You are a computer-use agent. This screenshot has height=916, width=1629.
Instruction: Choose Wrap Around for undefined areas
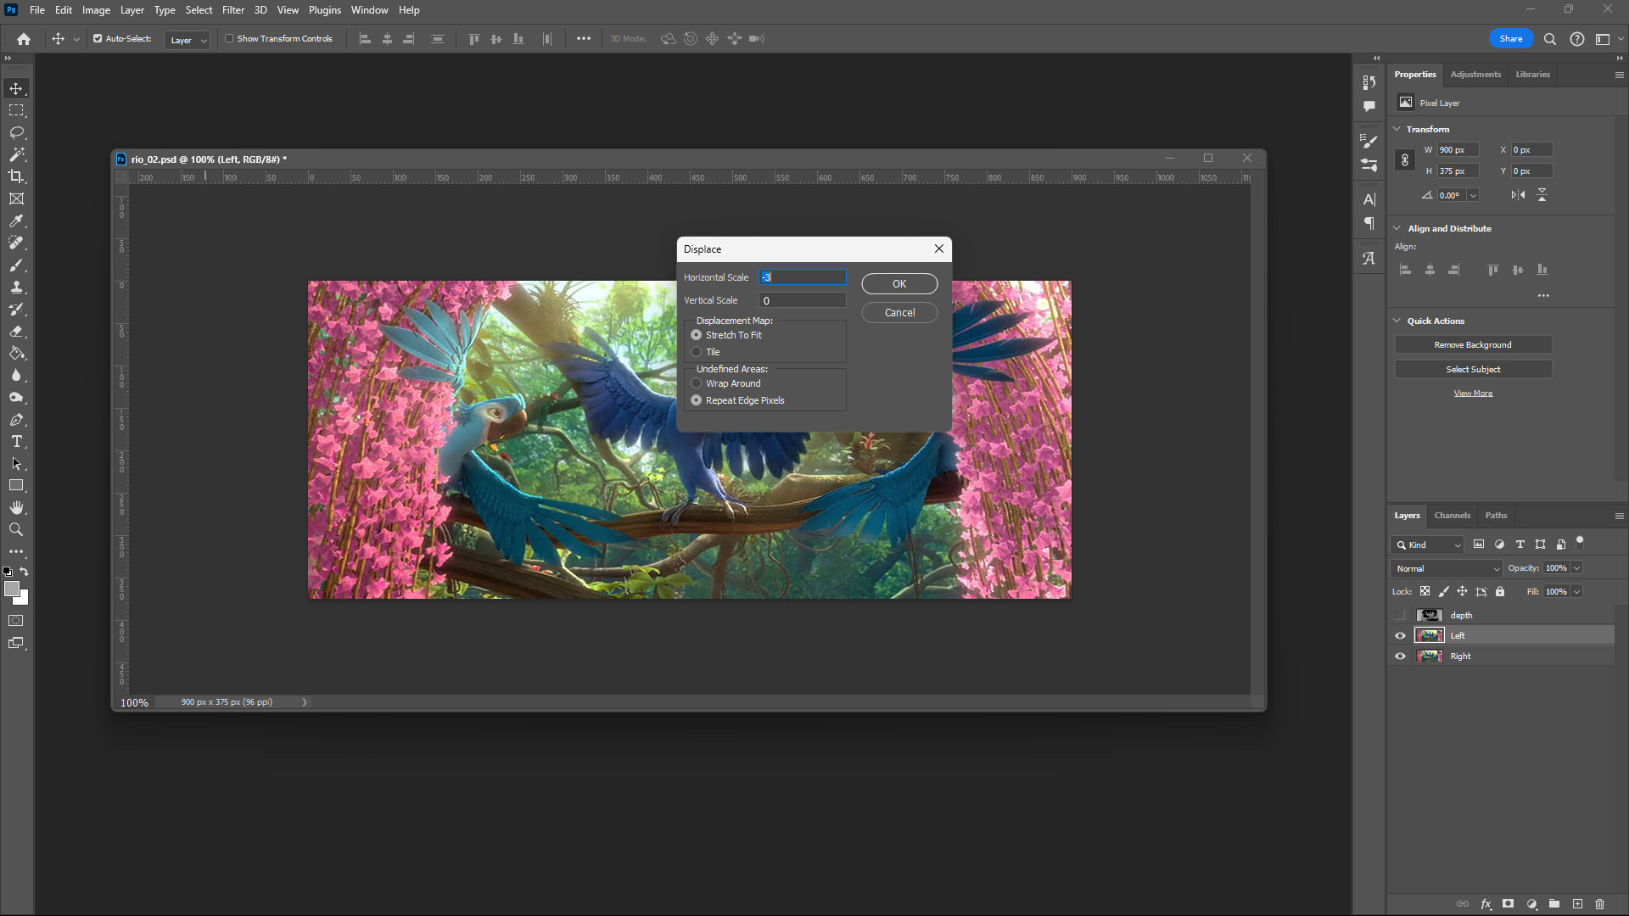[x=697, y=383]
